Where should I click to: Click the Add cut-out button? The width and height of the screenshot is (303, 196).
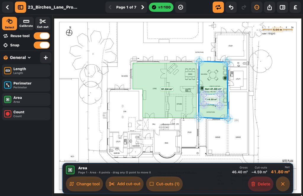point(125,184)
